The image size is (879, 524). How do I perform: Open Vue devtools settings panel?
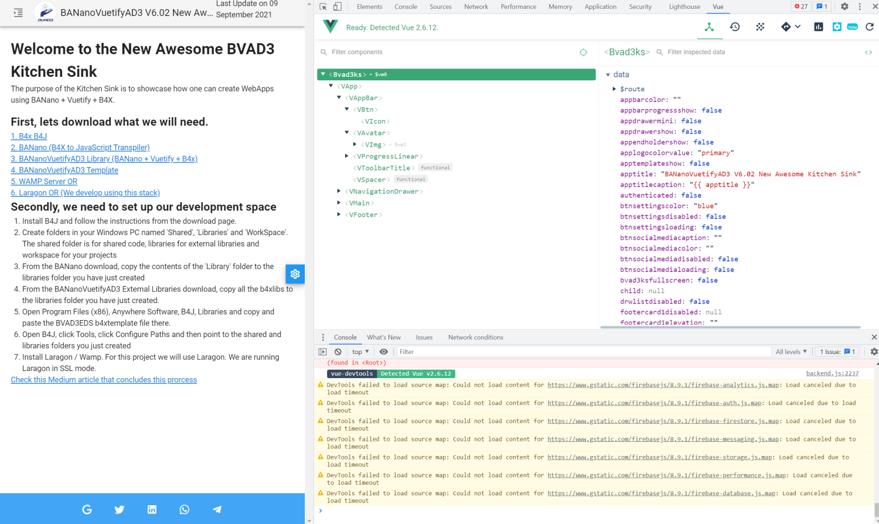click(x=837, y=27)
